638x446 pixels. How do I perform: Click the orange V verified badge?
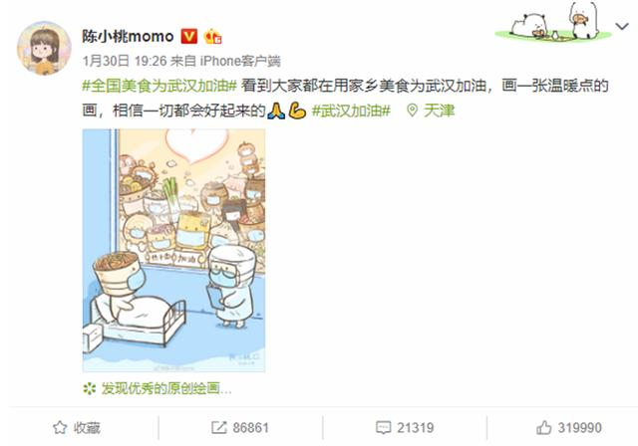[188, 37]
